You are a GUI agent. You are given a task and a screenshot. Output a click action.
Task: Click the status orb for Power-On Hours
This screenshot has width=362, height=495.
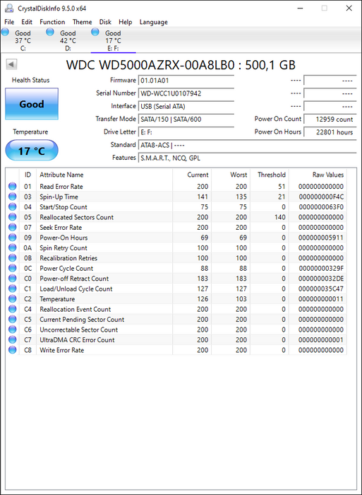point(13,238)
